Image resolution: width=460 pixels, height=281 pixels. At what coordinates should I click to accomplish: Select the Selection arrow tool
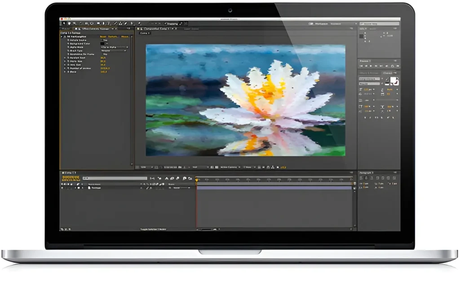tap(64, 23)
